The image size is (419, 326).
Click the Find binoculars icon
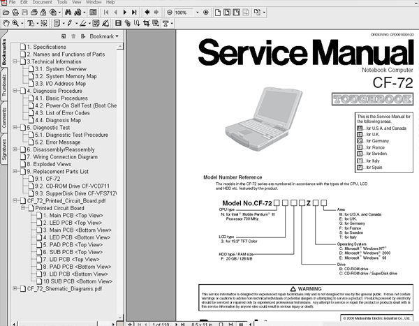tap(68, 13)
